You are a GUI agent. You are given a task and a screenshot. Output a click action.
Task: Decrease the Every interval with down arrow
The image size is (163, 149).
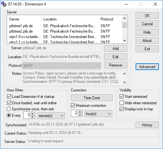click(x=33, y=117)
